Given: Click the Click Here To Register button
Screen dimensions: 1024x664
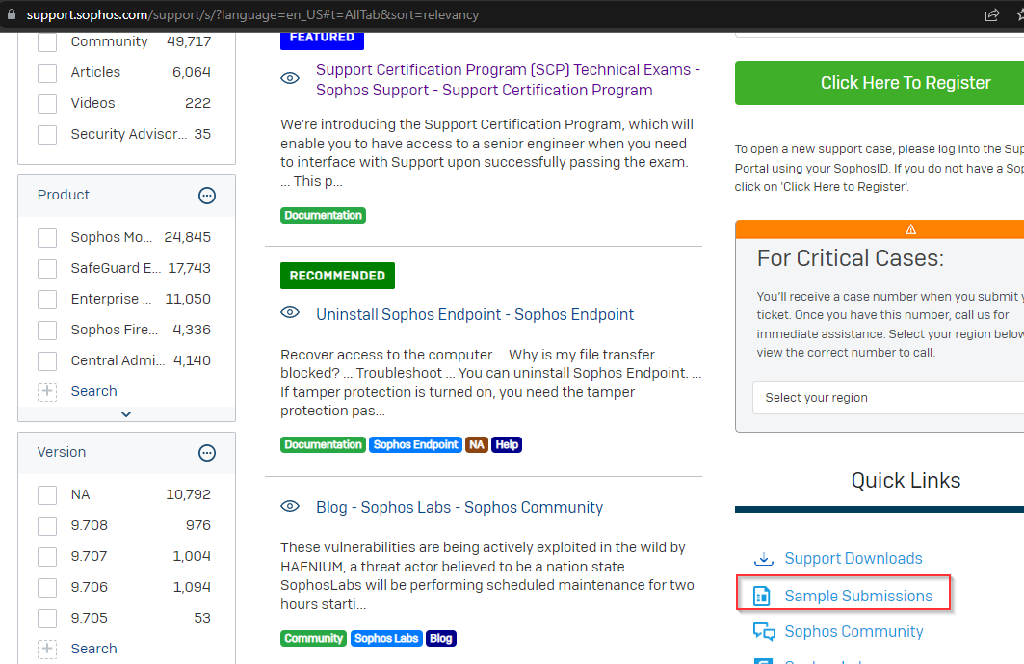Looking at the screenshot, I should (x=879, y=83).
